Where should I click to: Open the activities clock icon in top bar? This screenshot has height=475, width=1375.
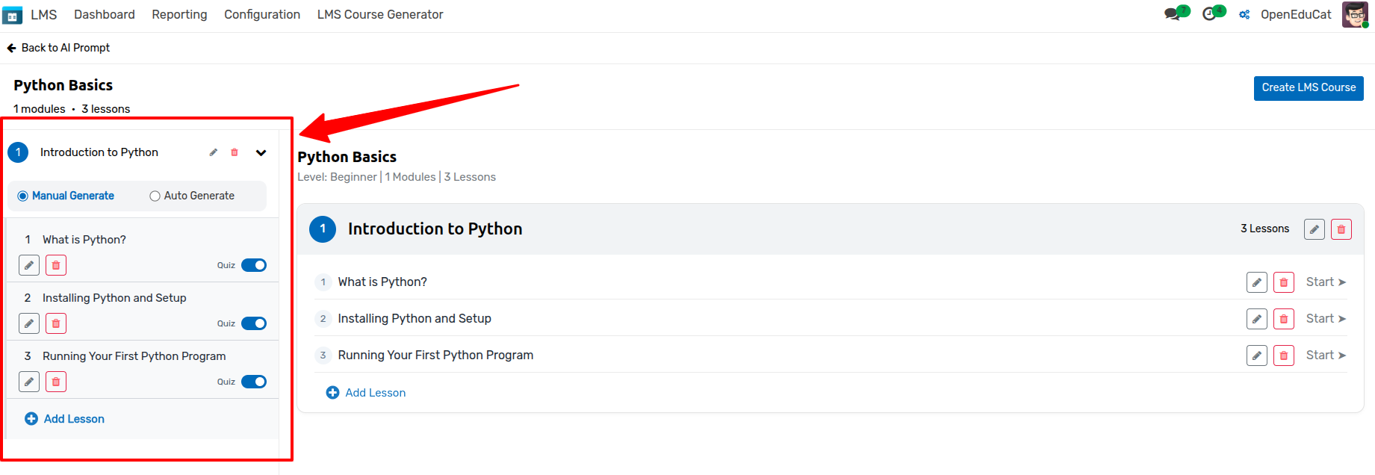(x=1209, y=14)
